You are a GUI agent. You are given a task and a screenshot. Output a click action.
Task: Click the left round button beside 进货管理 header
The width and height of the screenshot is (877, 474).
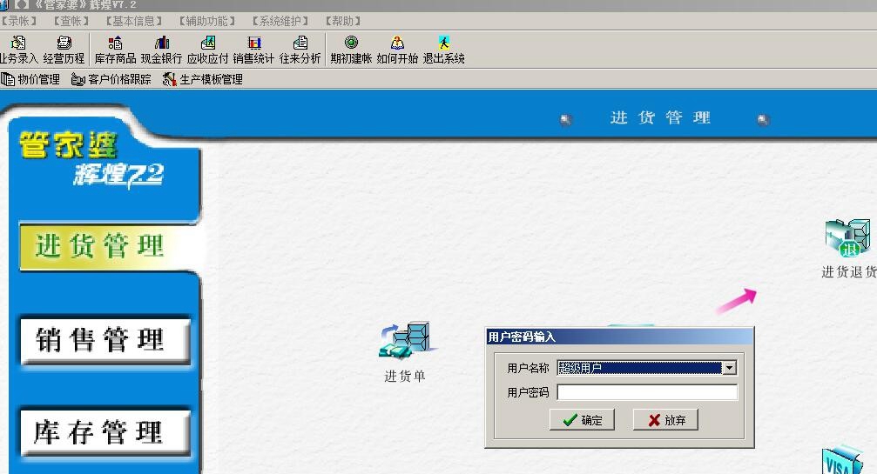pyautogui.click(x=566, y=119)
